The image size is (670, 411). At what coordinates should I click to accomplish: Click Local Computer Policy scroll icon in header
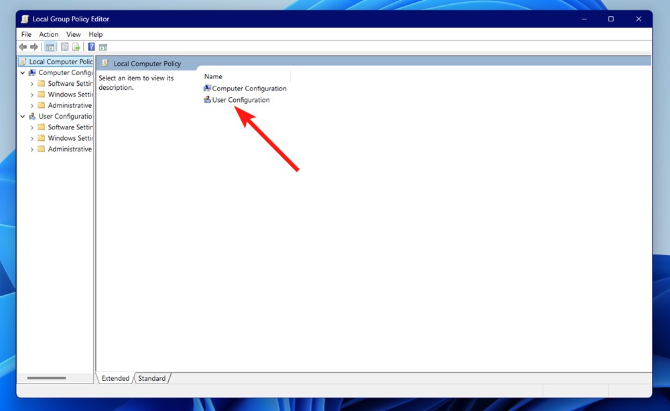[105, 63]
